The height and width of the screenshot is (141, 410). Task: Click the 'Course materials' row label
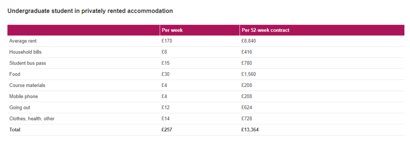[27, 85]
